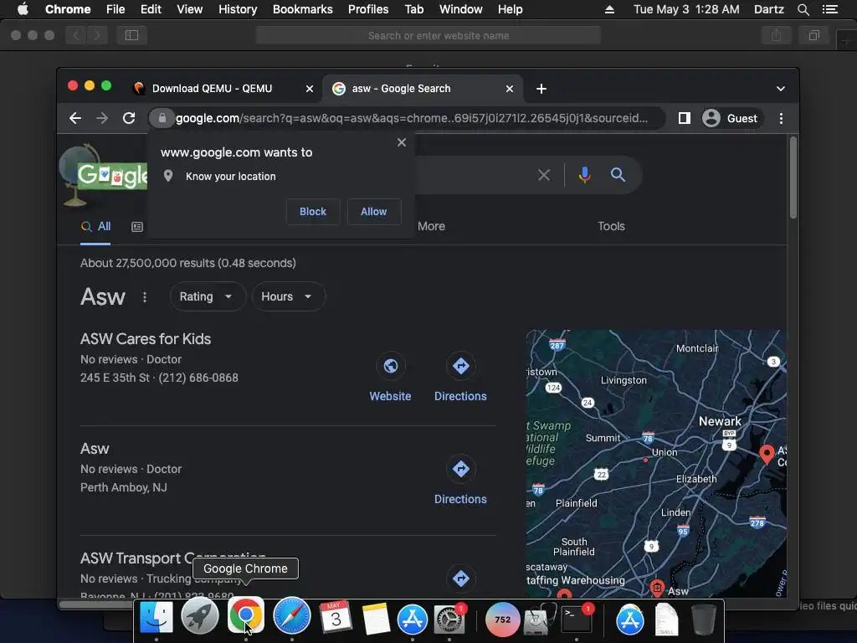857x643 pixels.
Task: Open more options next to Asw heading
Action: pos(144,297)
